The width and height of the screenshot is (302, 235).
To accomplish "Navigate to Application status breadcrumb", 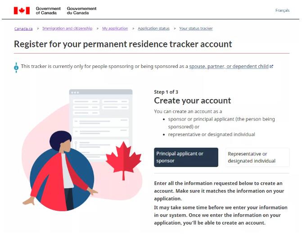I will [x=153, y=28].
